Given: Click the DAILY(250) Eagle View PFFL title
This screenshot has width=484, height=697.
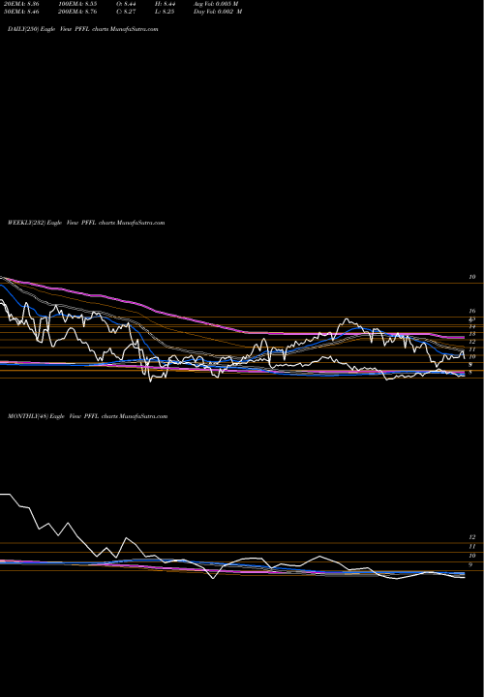Looking at the screenshot, I should click(83, 29).
